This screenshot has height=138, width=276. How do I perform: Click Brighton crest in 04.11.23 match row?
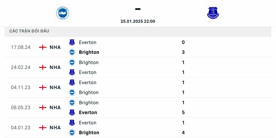(x=72, y=92)
